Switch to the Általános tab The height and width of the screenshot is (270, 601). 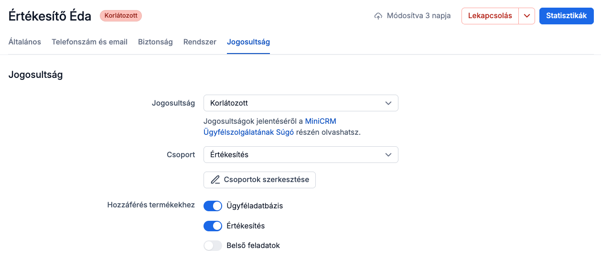tap(25, 42)
